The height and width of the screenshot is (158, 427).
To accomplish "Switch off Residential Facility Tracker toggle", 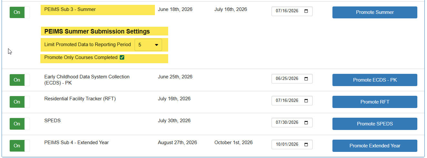I will click(x=19, y=102).
